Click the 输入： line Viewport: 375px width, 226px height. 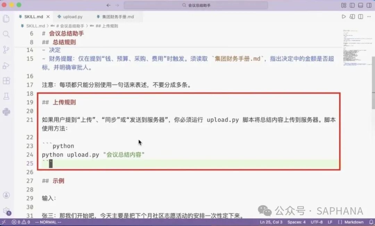pos(49,198)
